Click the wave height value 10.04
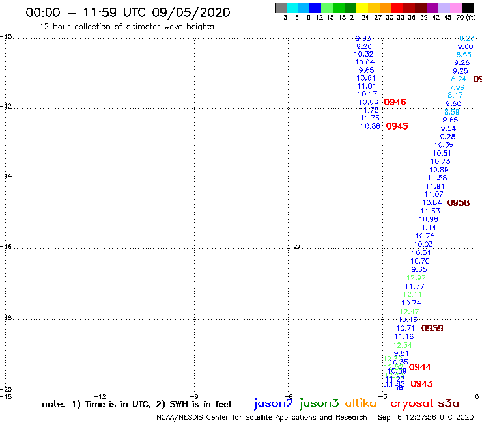The width and height of the screenshot is (482, 423). (x=365, y=62)
